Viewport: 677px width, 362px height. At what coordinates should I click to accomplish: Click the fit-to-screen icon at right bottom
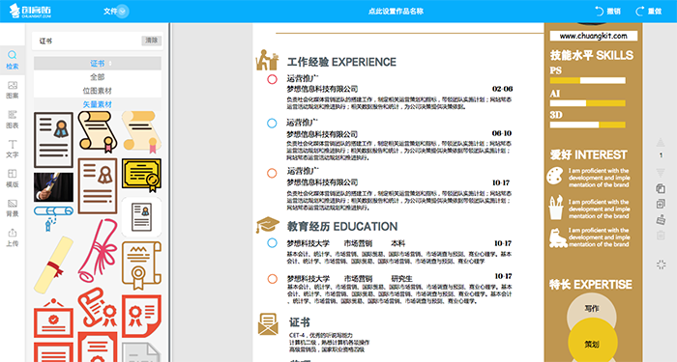point(661,265)
